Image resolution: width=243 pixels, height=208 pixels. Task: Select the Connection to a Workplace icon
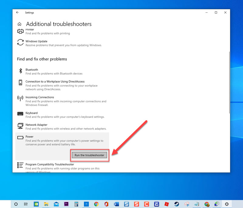point(20,82)
